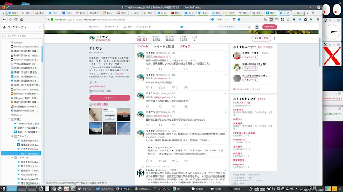343x192 pixels.
Task: Reload the current page
Action: pyautogui.click(x=16, y=19)
